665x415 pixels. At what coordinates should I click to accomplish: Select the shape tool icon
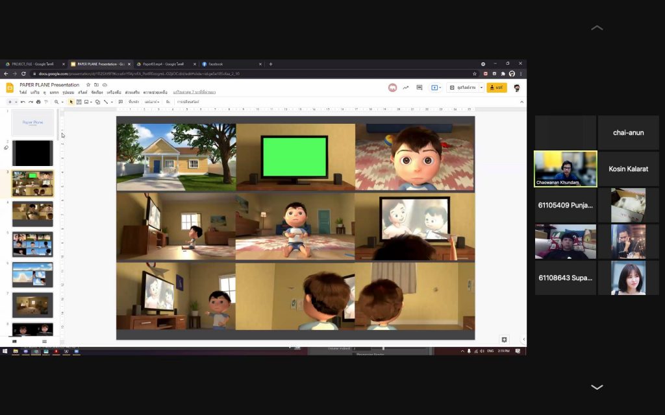pos(97,102)
